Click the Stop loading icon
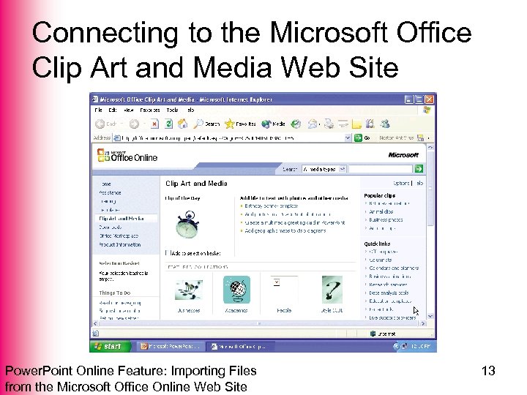The width and height of the screenshot is (527, 395). [154, 124]
